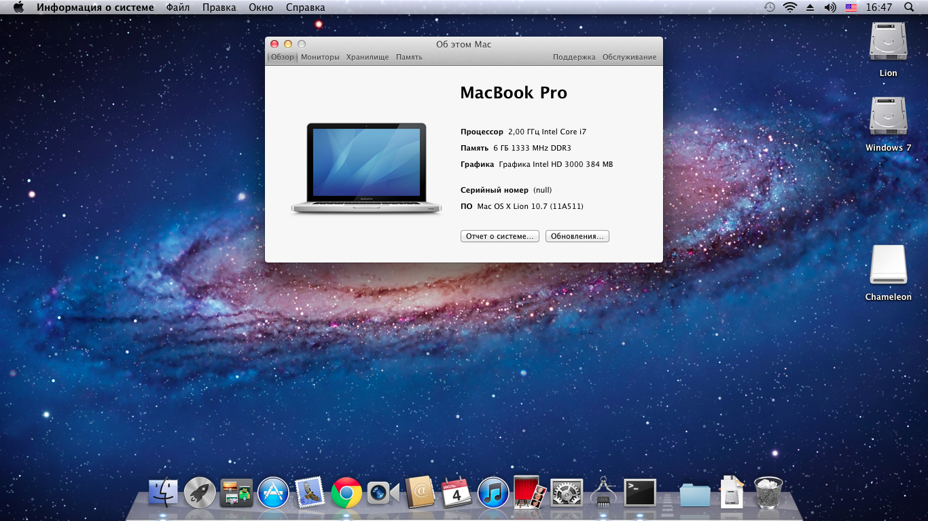This screenshot has width=928, height=521.
Task: Open the Поддержка section
Action: coord(574,57)
